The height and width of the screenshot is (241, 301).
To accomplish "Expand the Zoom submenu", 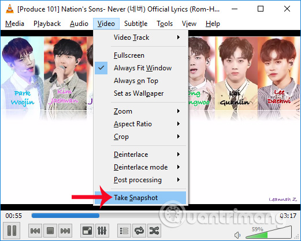I will coord(140,111).
